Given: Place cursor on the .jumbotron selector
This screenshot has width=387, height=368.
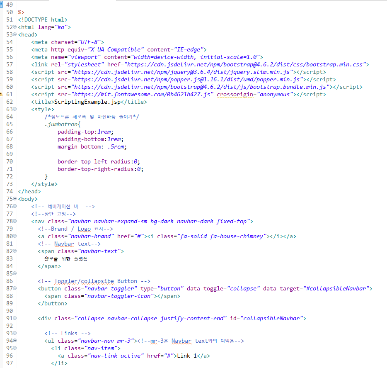Looking at the screenshot, I should 61,124.
